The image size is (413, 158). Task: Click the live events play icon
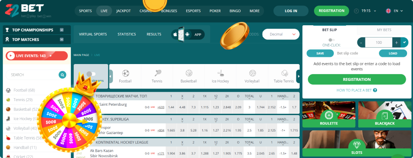[11, 56]
